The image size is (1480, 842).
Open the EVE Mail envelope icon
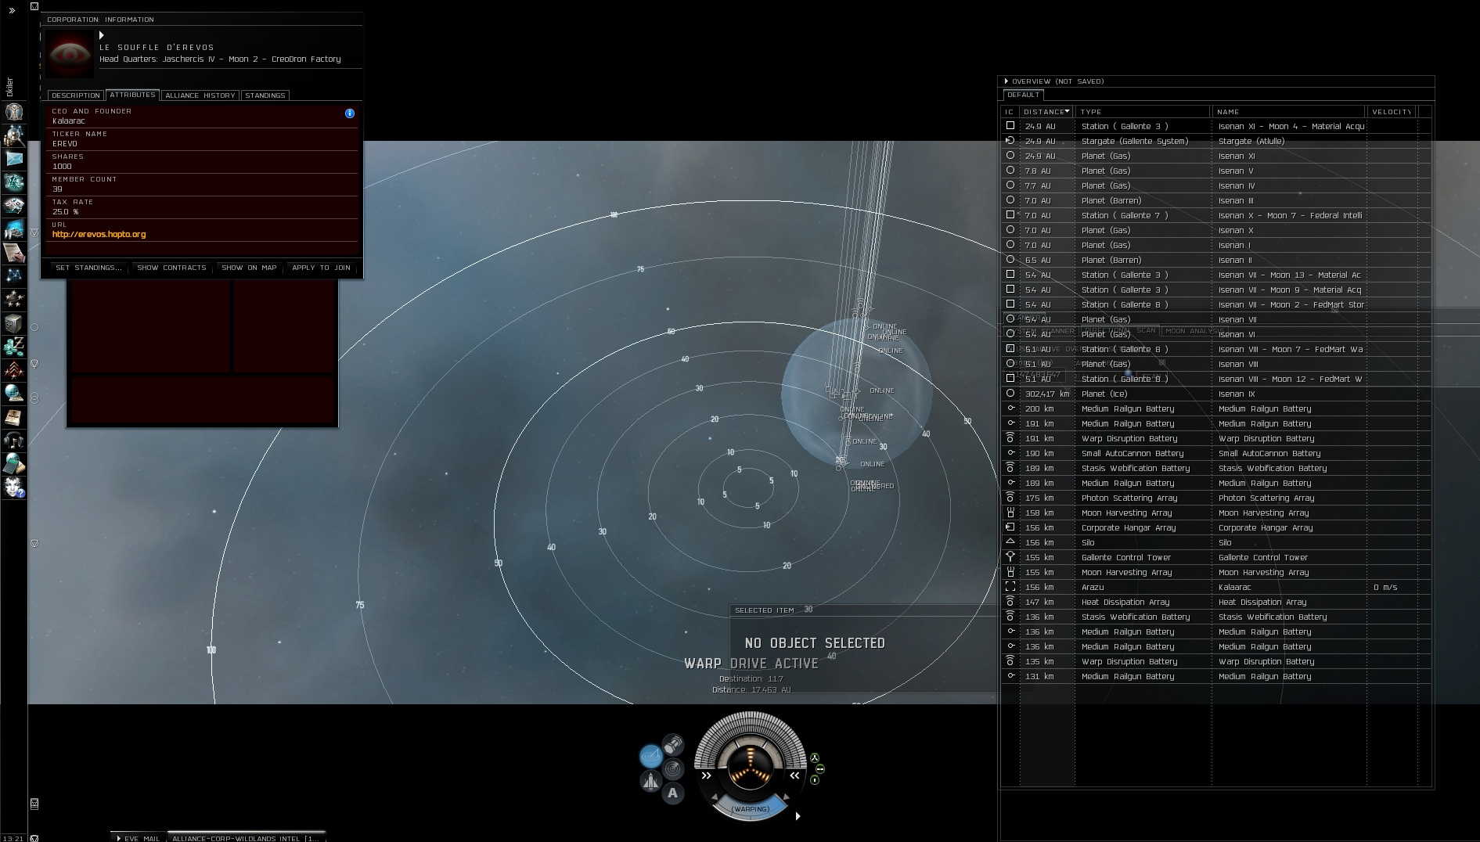click(x=13, y=159)
